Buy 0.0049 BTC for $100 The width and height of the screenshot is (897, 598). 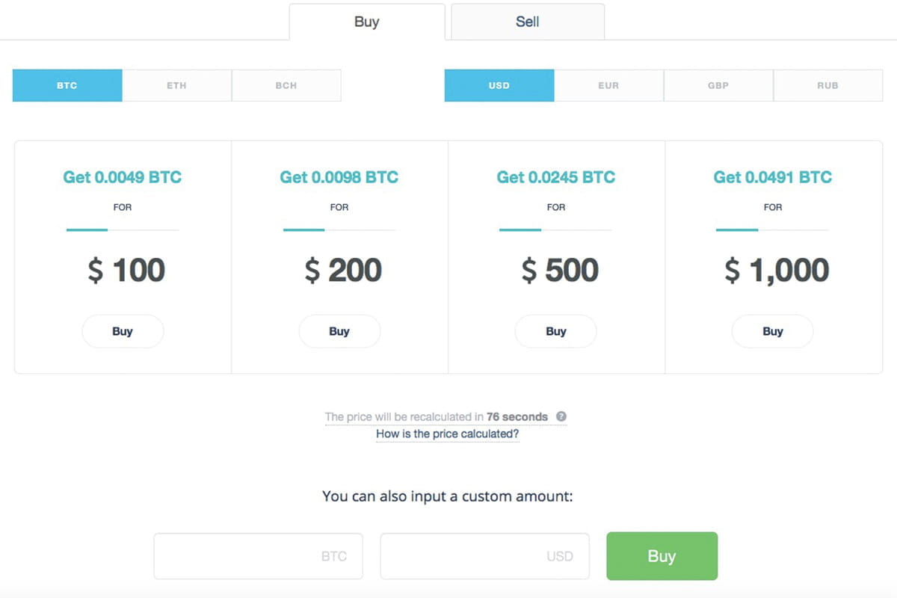click(x=123, y=331)
